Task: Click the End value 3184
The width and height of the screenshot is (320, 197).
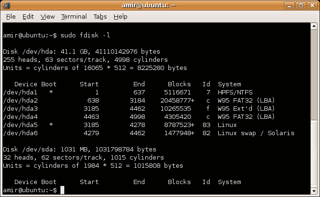Action: click(x=137, y=100)
